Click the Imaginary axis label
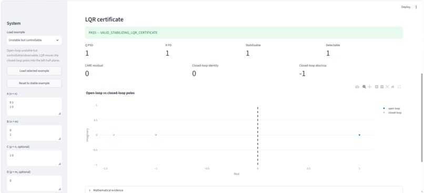Viewport: 424px width, 193px height. [87, 135]
